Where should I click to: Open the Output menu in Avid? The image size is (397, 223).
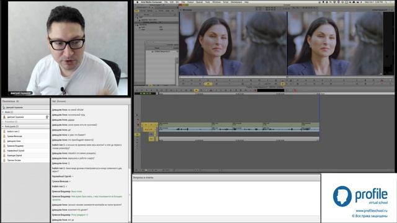[190, 2]
